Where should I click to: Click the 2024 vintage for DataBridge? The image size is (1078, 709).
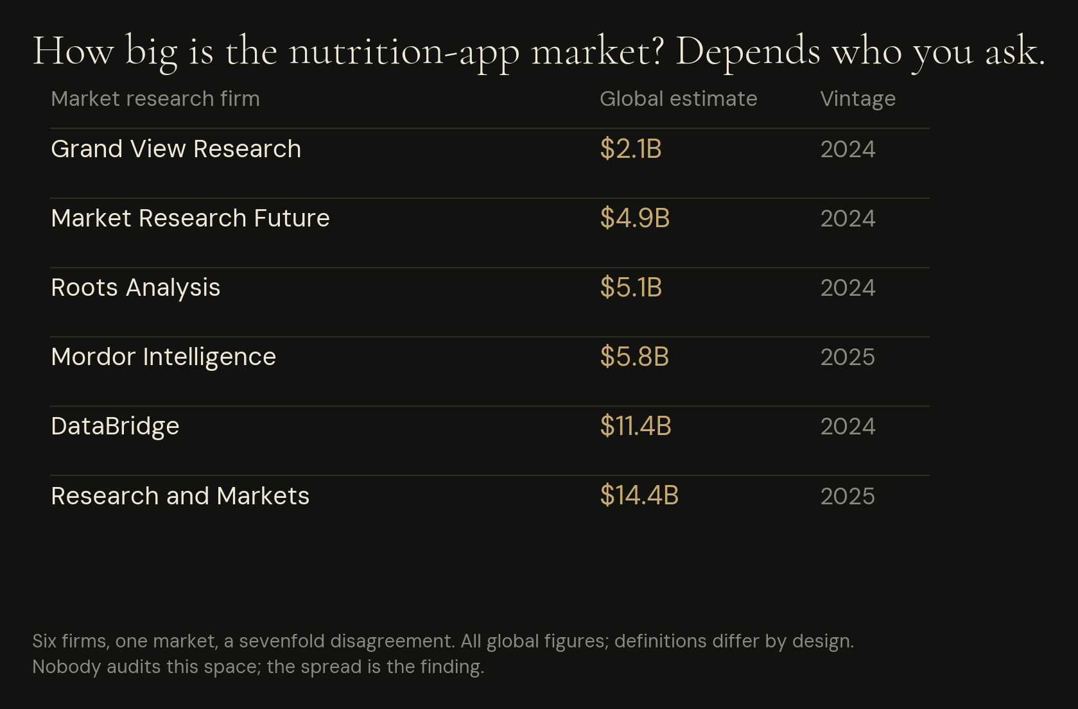[x=848, y=427]
